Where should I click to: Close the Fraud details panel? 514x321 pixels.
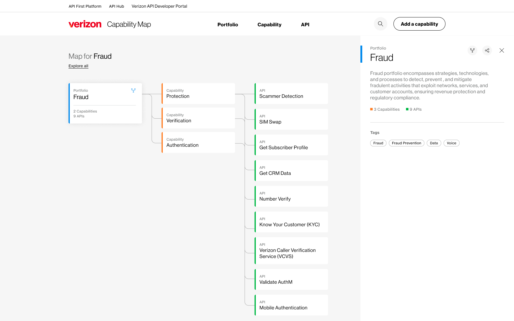pyautogui.click(x=502, y=50)
